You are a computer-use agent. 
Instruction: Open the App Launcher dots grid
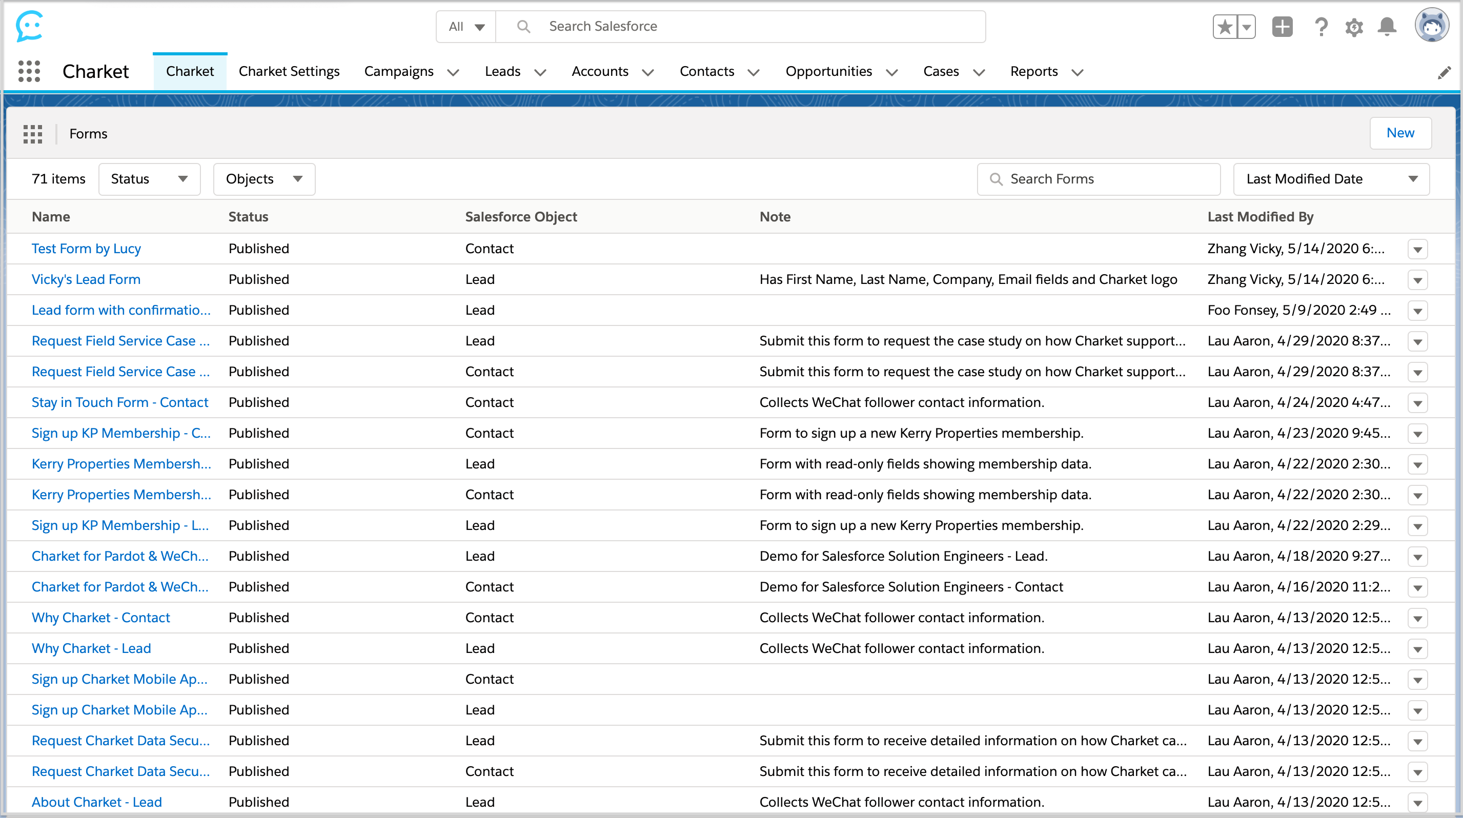(x=29, y=72)
